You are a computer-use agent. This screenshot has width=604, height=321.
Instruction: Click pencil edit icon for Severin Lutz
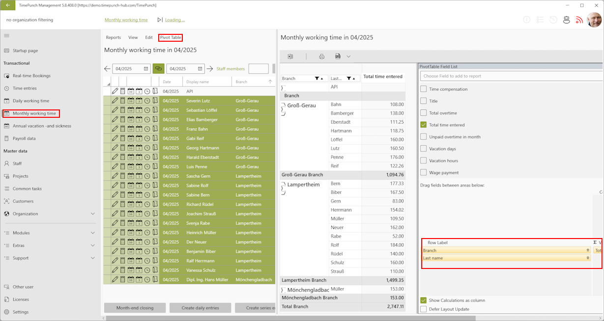click(x=115, y=101)
